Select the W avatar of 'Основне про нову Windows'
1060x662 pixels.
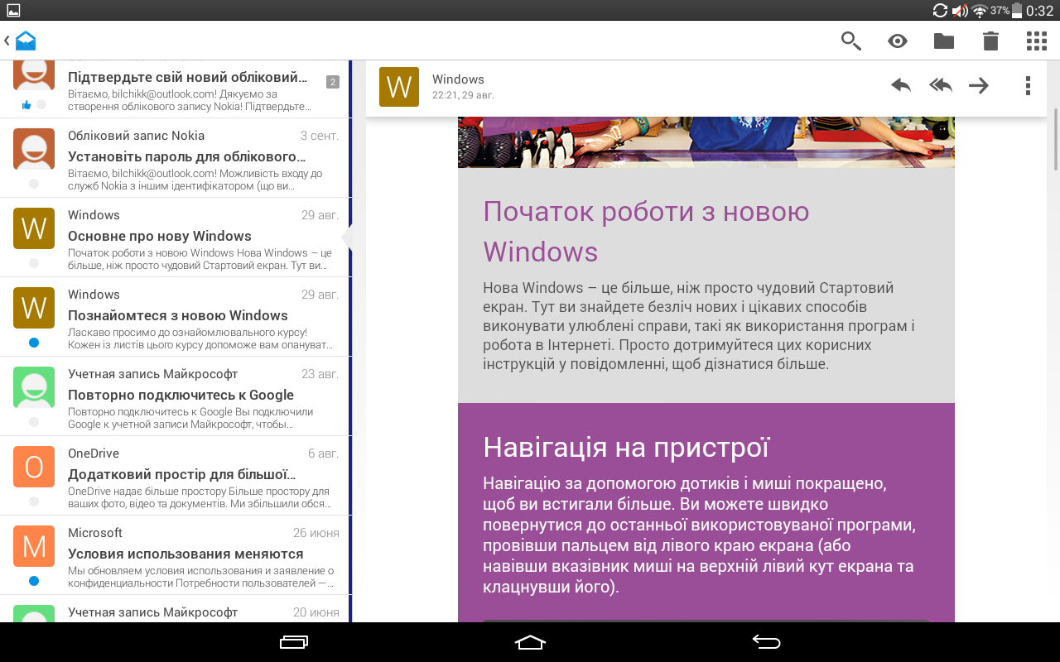point(34,228)
